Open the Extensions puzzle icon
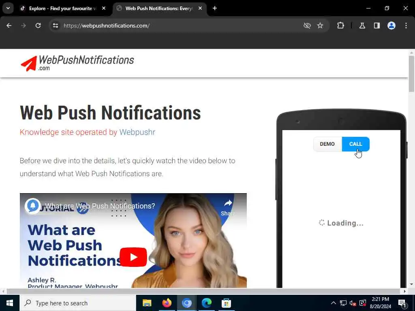 (x=340, y=26)
